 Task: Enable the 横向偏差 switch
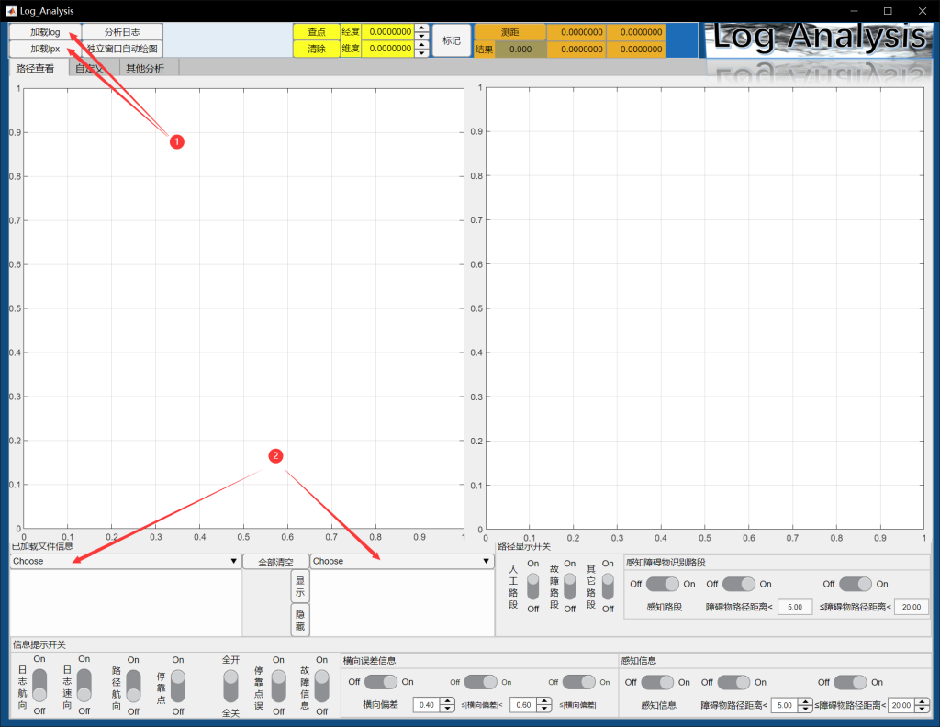(381, 682)
